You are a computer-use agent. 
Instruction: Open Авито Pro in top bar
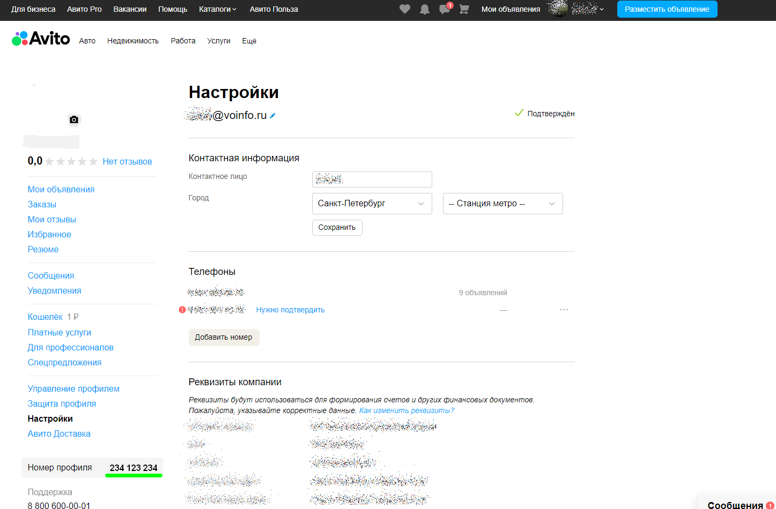point(84,9)
